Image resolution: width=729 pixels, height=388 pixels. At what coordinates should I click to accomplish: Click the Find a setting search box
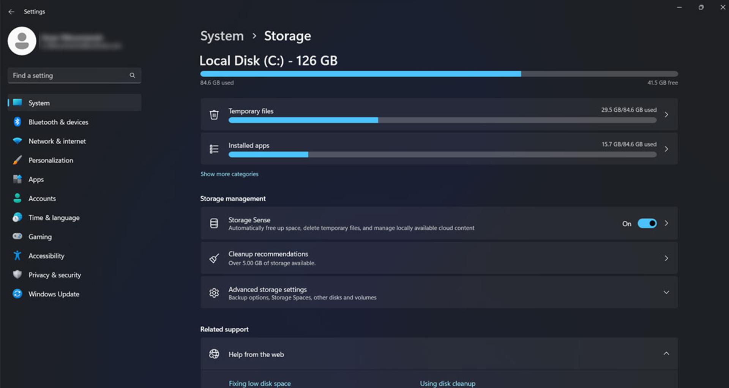[74, 75]
